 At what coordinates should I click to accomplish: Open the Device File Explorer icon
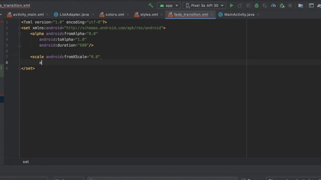[x=300, y=5]
